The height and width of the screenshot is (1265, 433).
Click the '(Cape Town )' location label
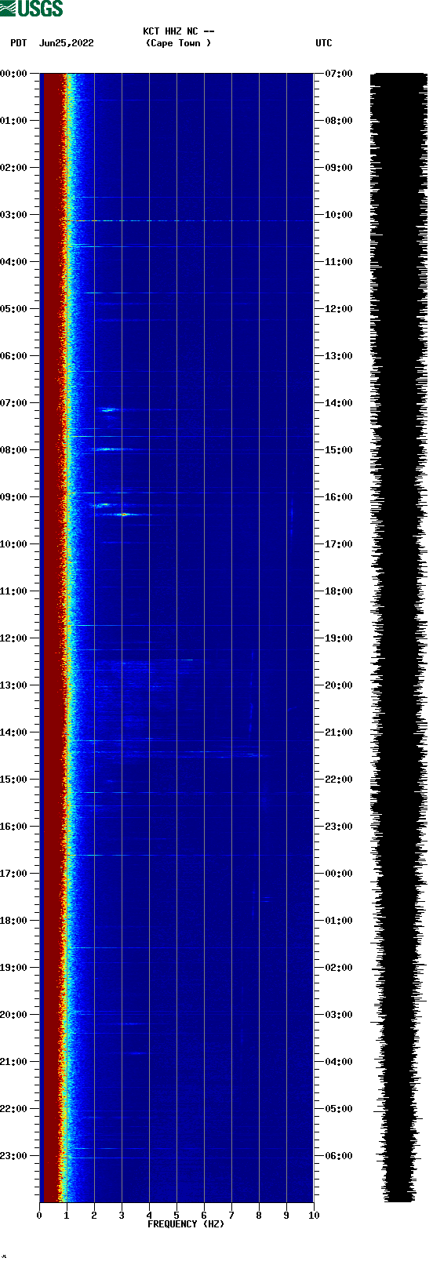(x=179, y=43)
